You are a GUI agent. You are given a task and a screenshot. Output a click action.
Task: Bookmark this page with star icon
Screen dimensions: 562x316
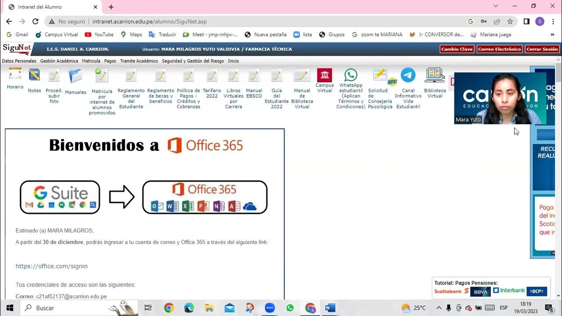pos(510,21)
